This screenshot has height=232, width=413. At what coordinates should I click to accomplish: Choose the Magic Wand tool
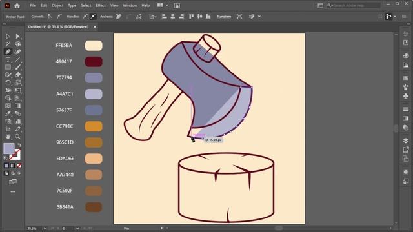[x=8, y=44]
